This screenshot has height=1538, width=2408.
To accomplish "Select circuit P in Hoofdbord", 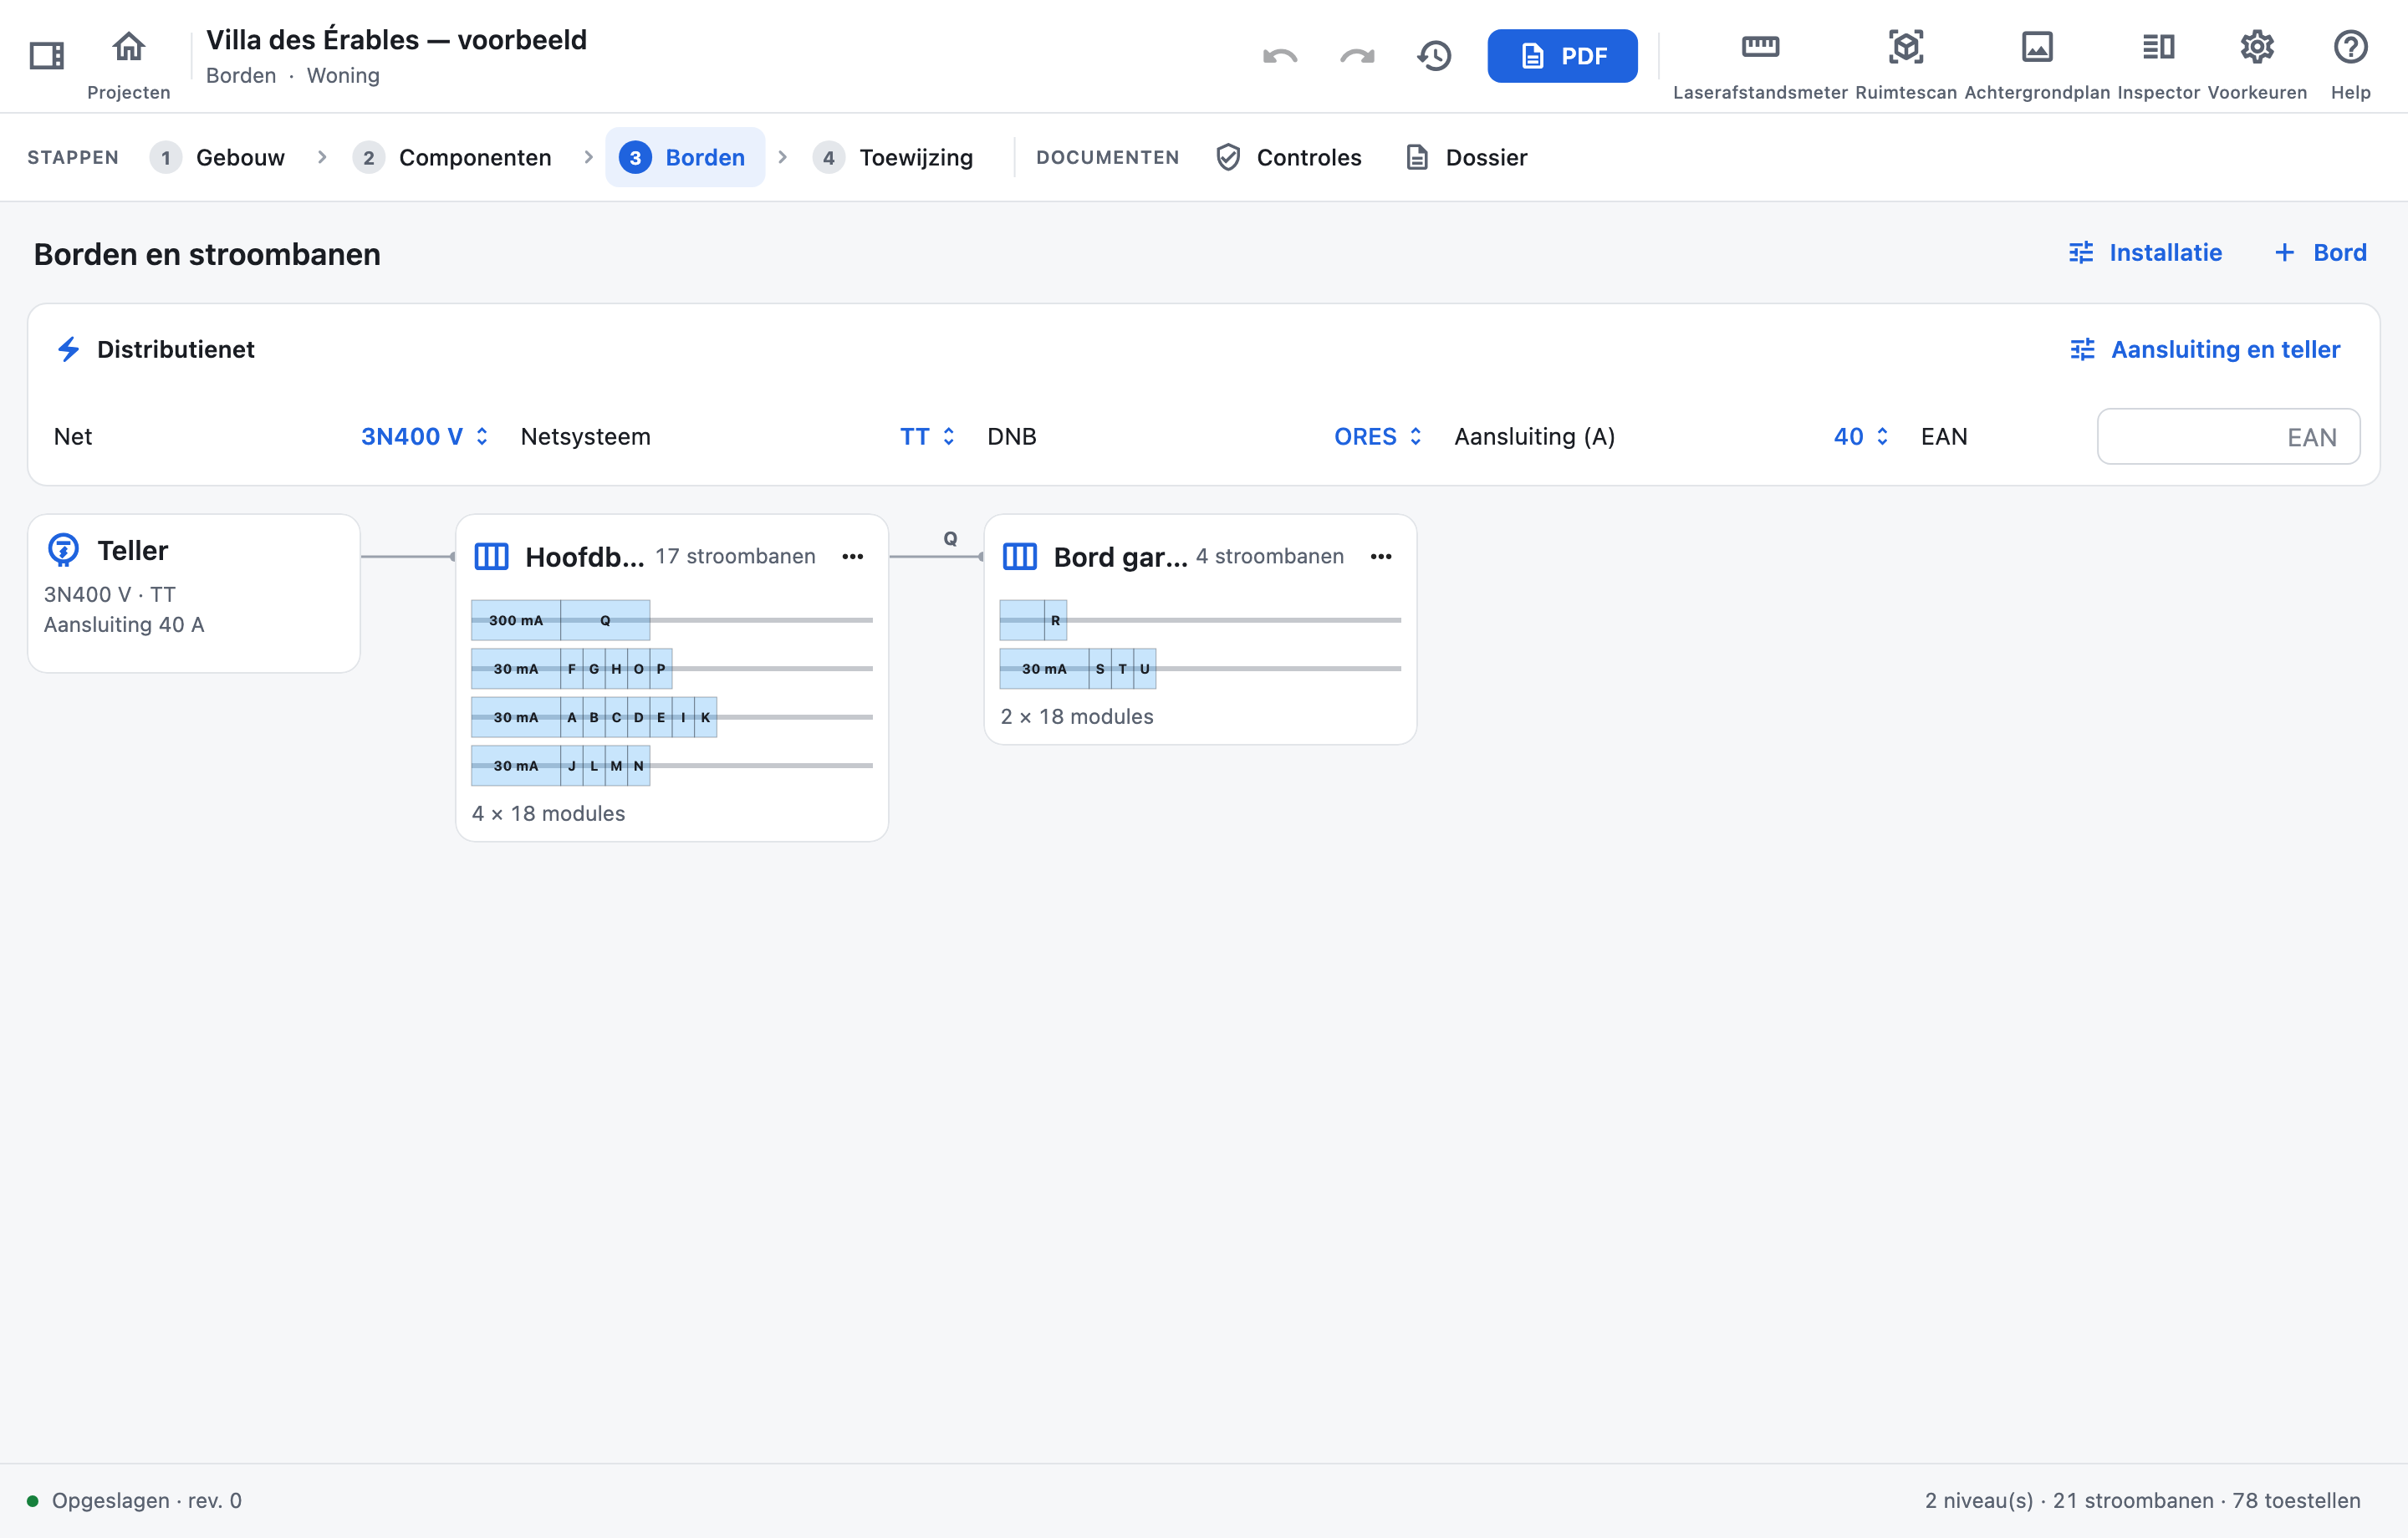I will pos(660,668).
